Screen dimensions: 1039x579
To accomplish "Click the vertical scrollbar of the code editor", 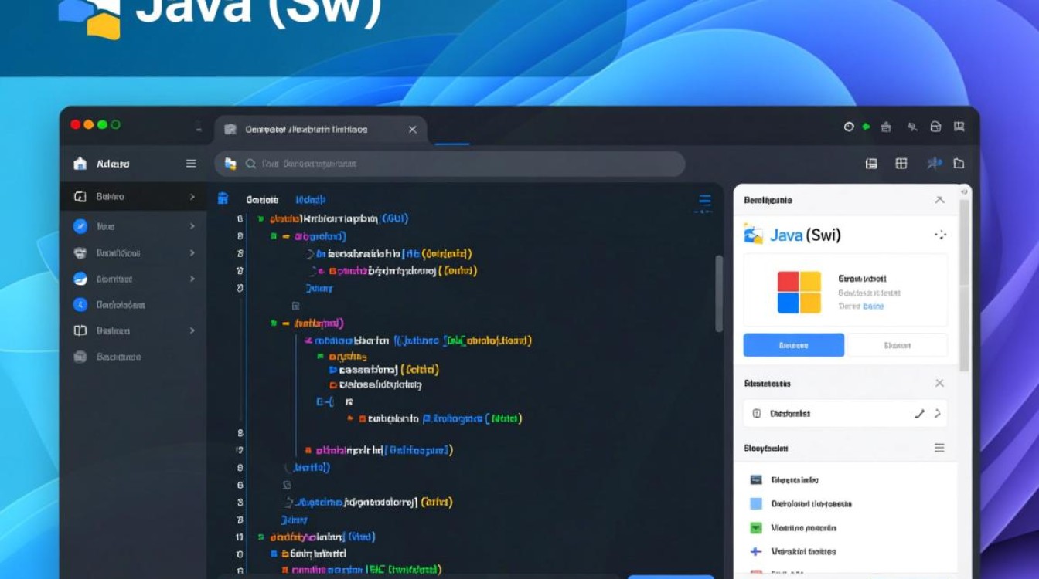I will [719, 293].
